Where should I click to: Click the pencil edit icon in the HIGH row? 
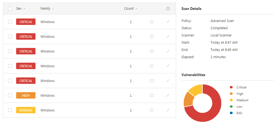168,95
